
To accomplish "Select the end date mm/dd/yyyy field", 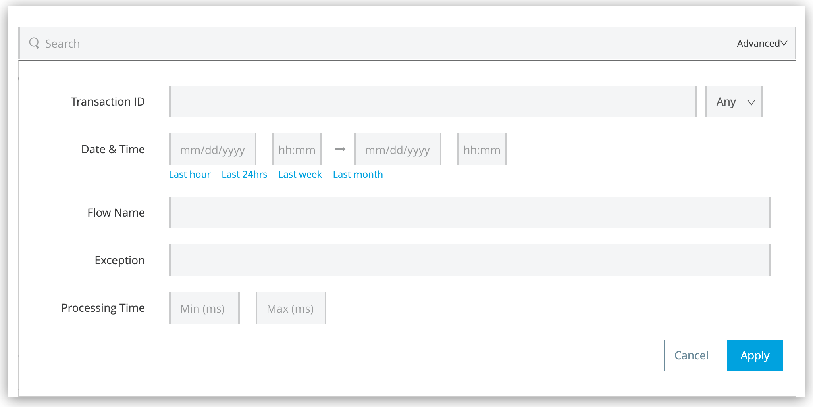I will click(397, 150).
